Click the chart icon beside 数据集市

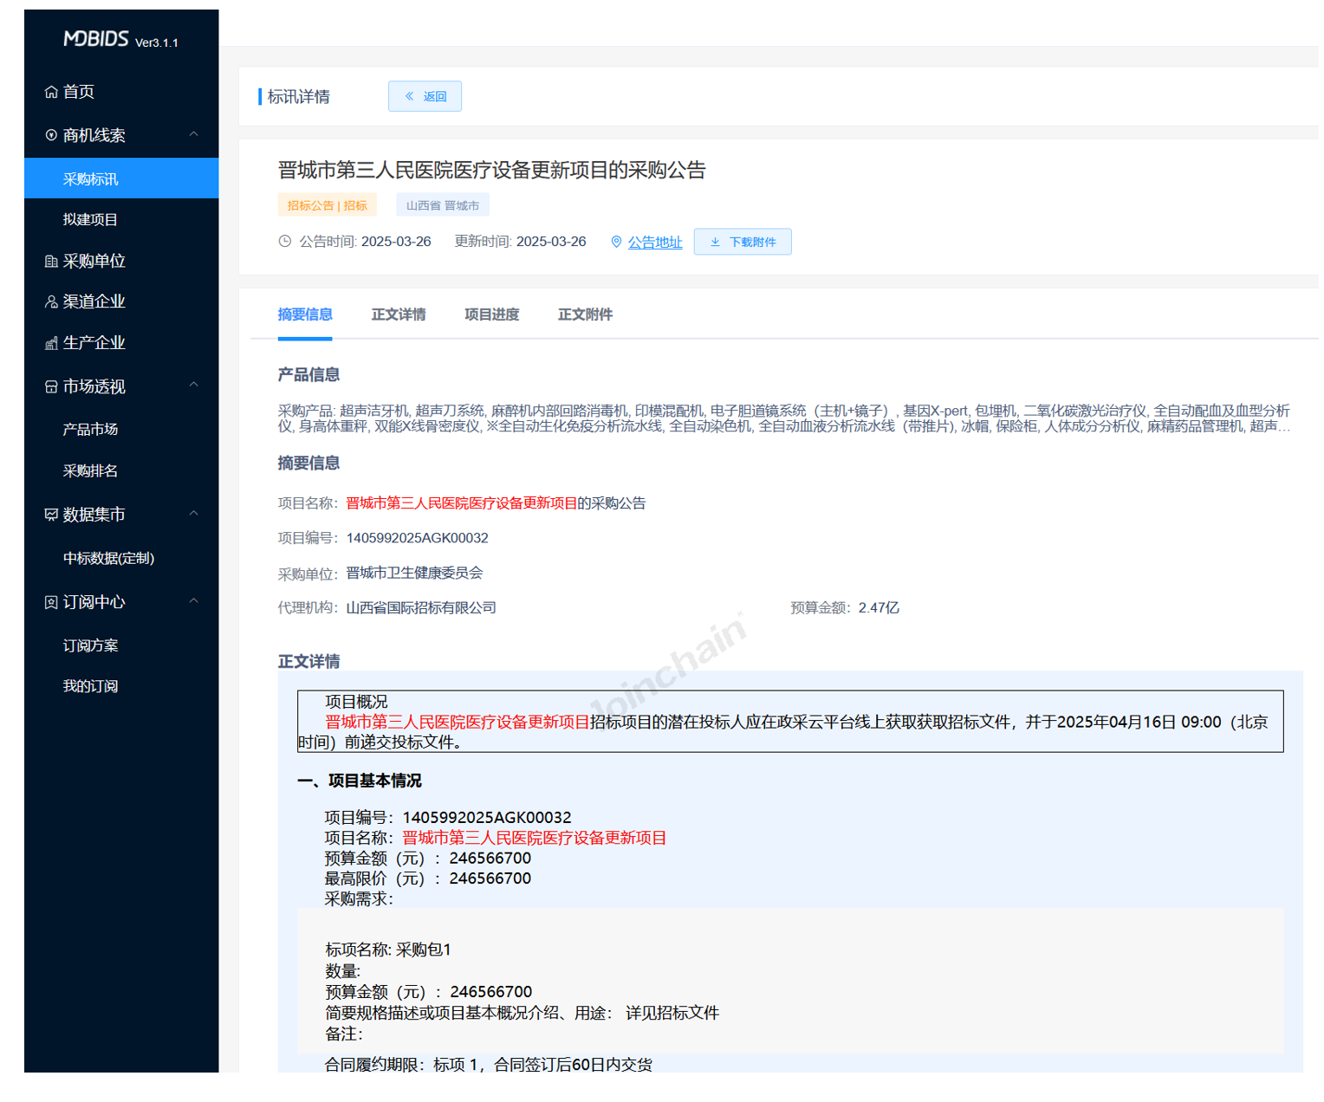(51, 515)
